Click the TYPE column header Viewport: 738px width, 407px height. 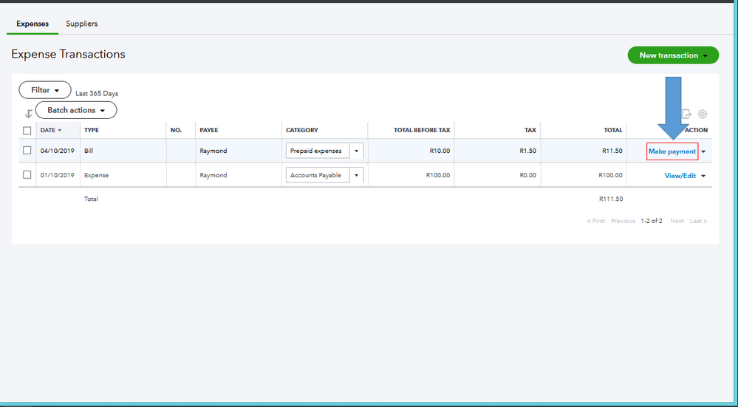click(x=92, y=130)
